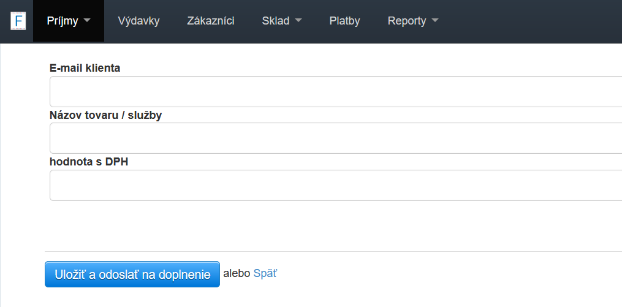Expand the Sklad dropdown caret
The image size is (622, 307).
(x=298, y=21)
